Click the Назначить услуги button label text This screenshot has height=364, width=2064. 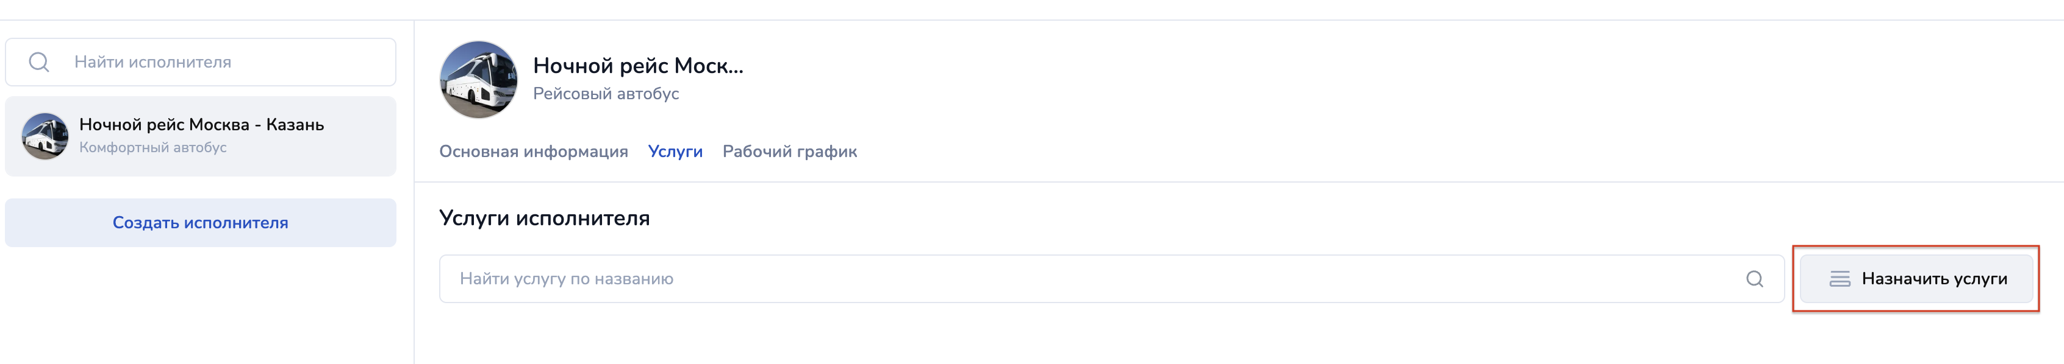click(x=1934, y=279)
